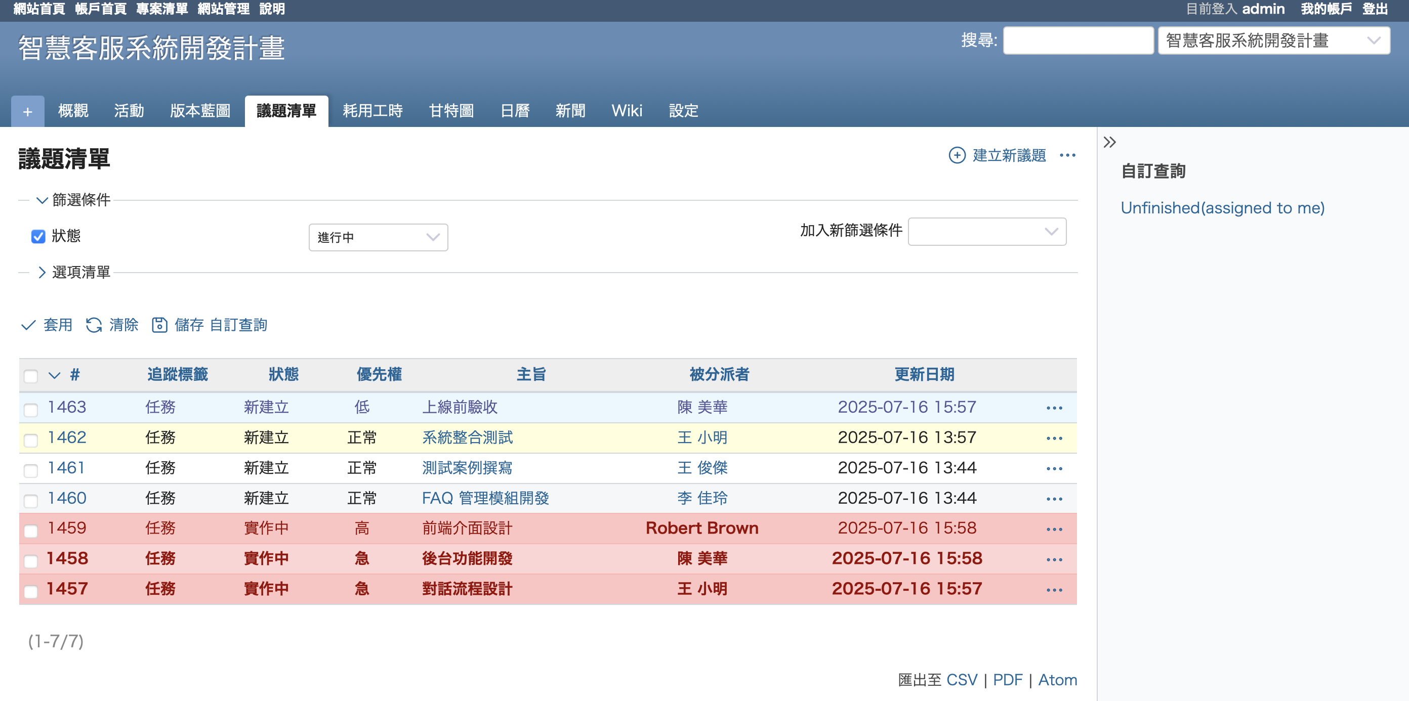The width and height of the screenshot is (1409, 701).
Task: Check the box for issue 1461
Action: [31, 470]
